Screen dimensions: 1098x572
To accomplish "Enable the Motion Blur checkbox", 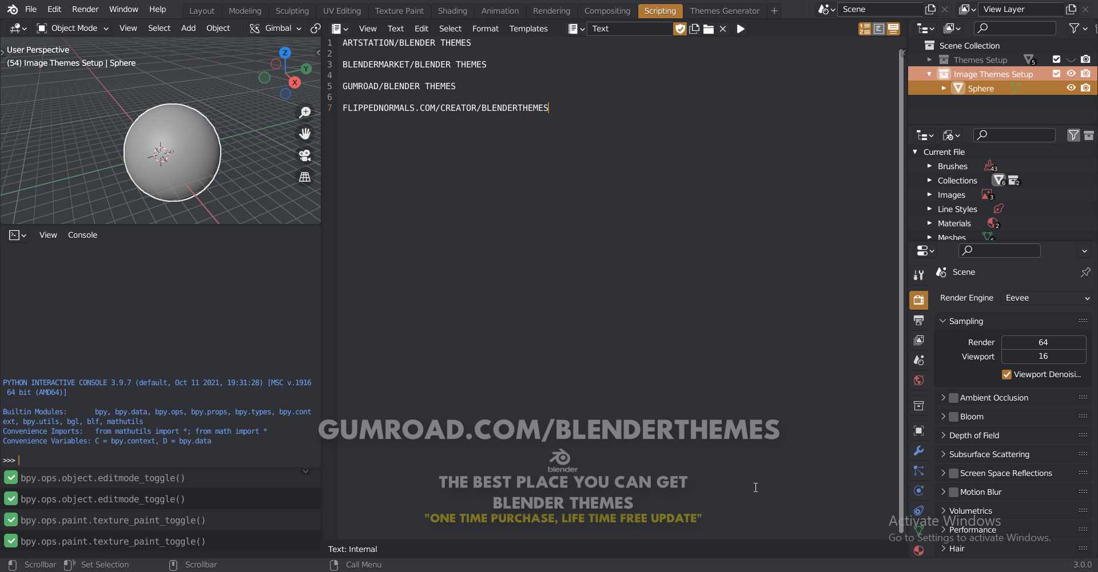I will 953,492.
